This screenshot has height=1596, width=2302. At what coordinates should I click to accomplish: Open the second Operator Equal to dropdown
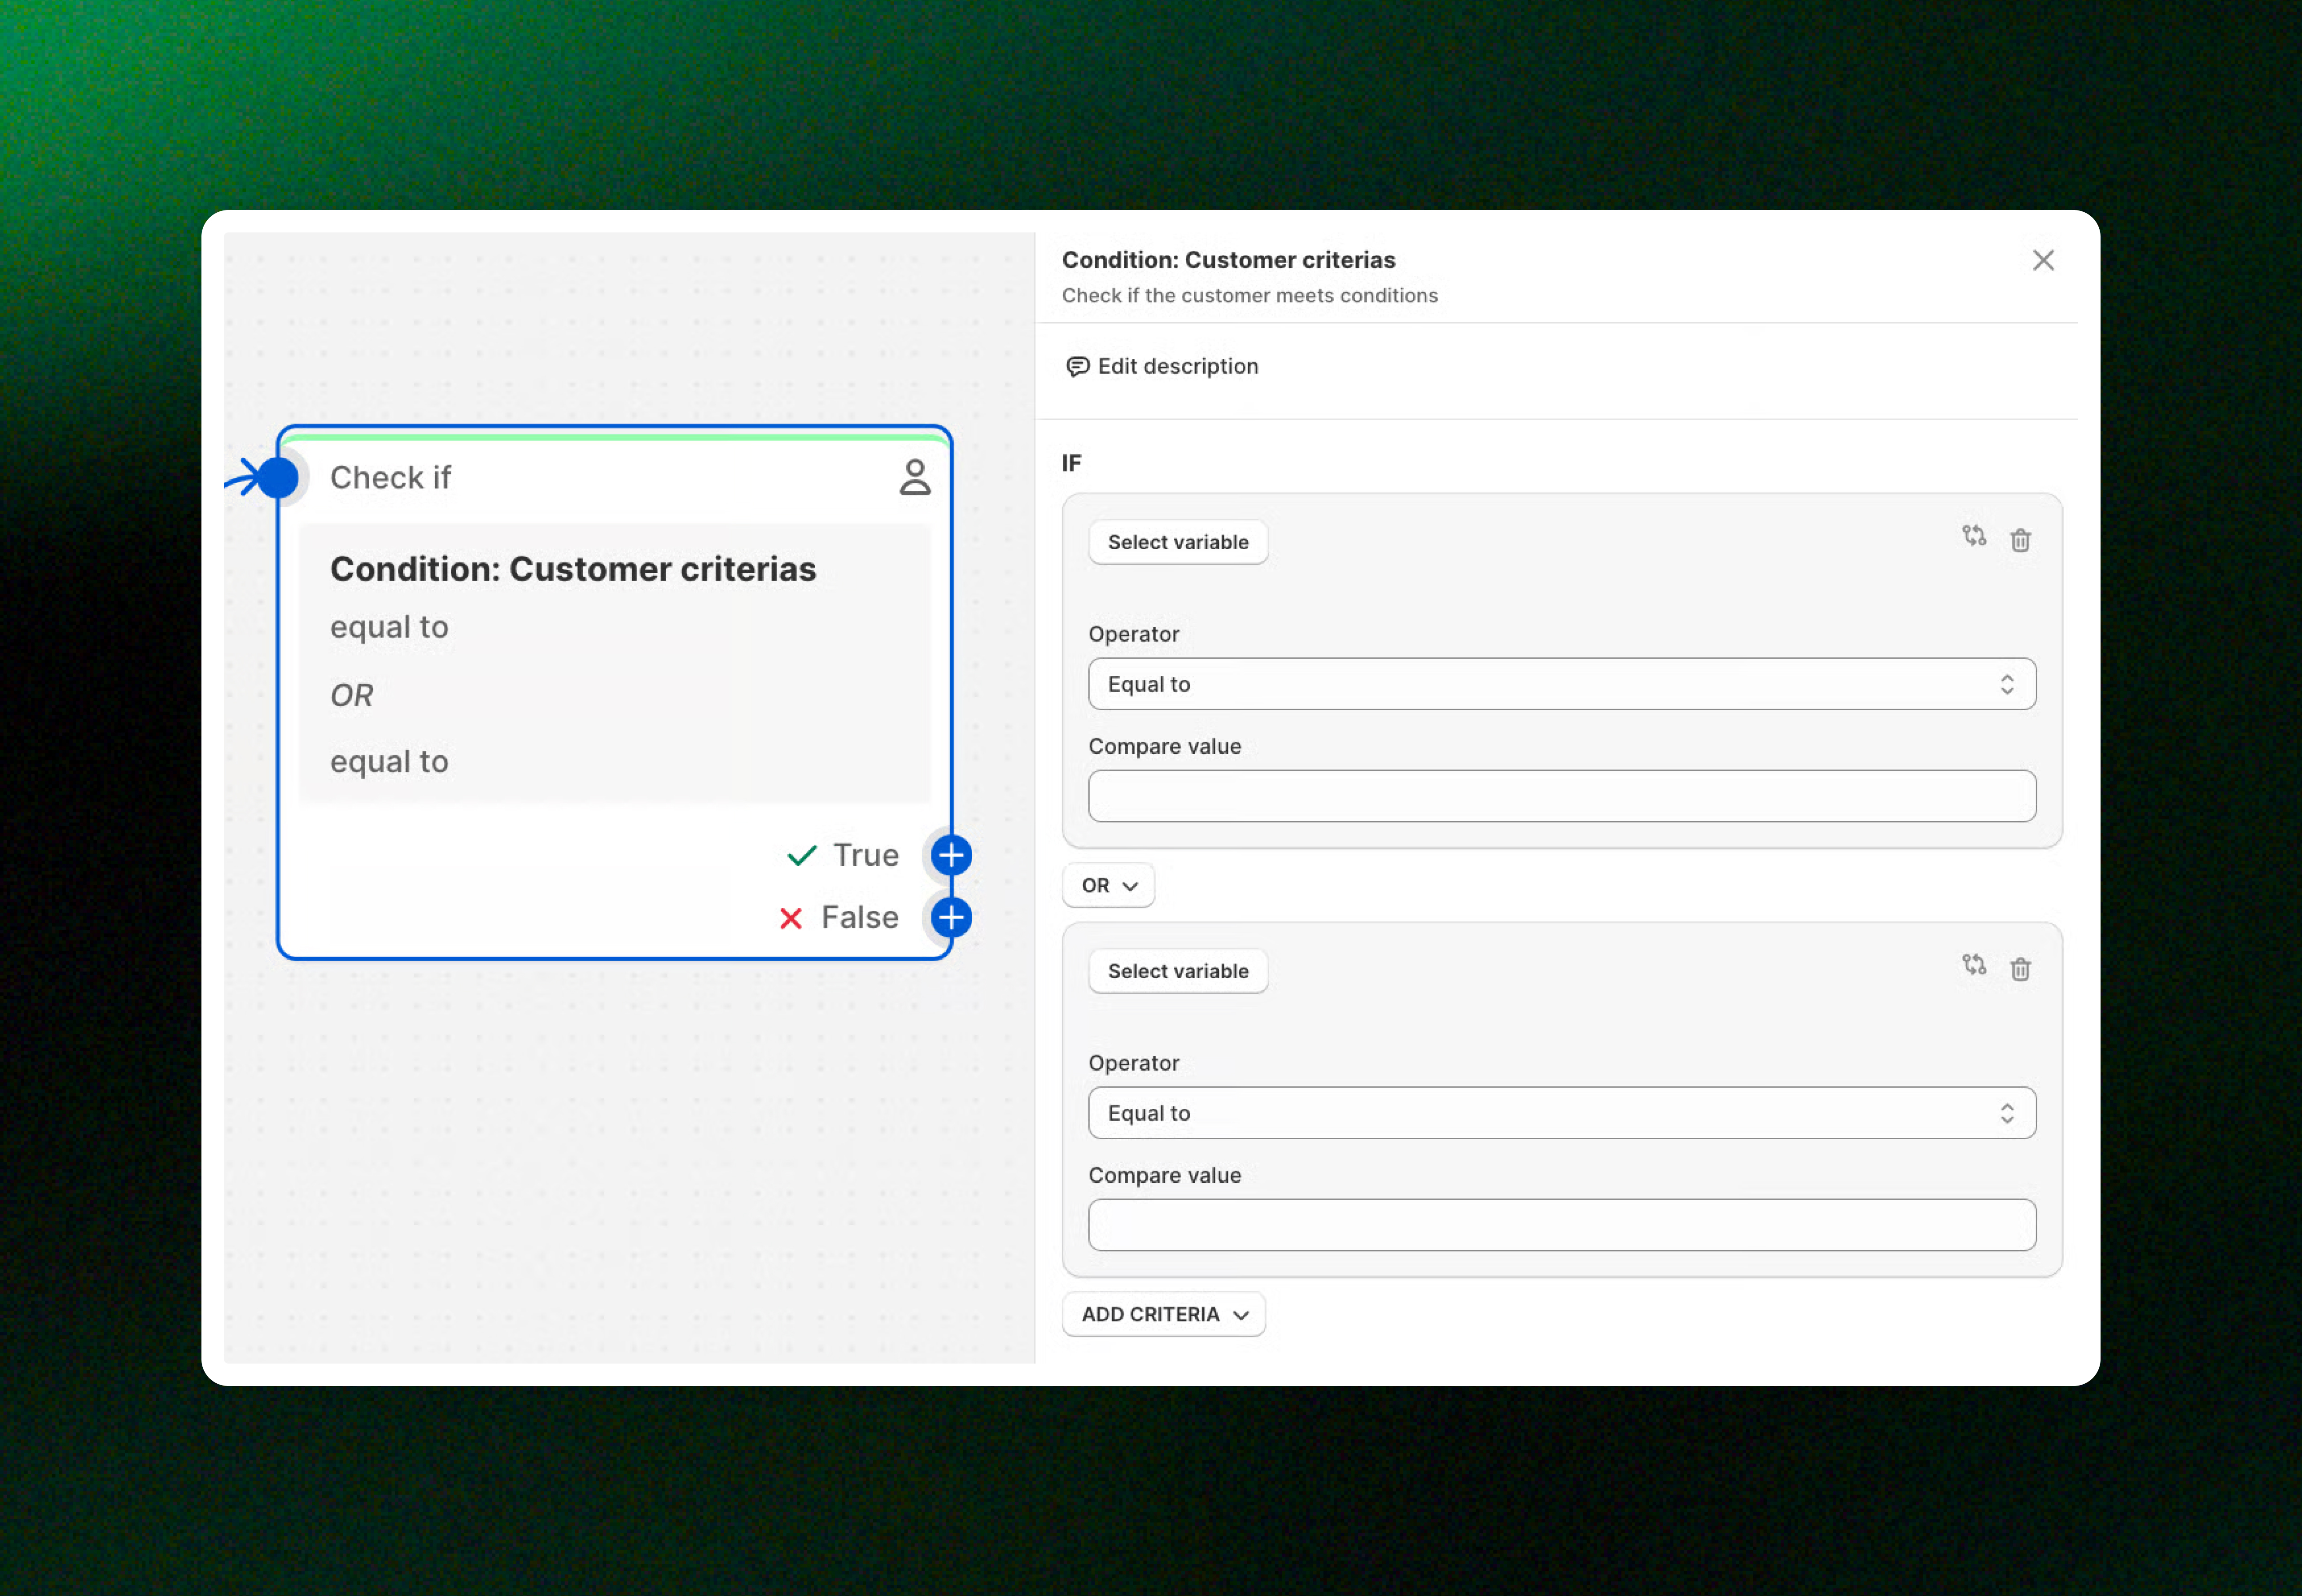coord(1561,1114)
